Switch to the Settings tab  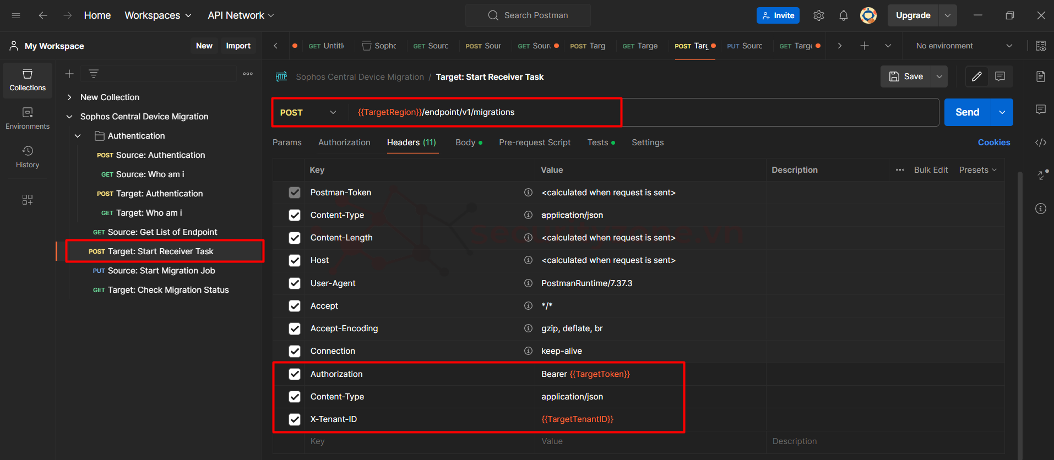pos(648,143)
